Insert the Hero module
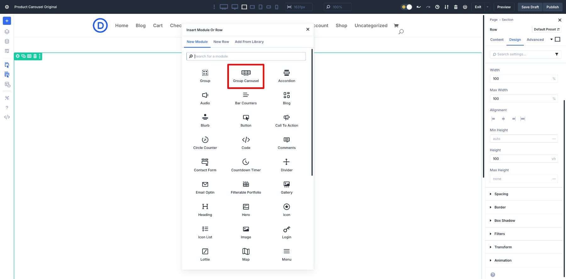The height and width of the screenshot is (279, 566). click(246, 210)
